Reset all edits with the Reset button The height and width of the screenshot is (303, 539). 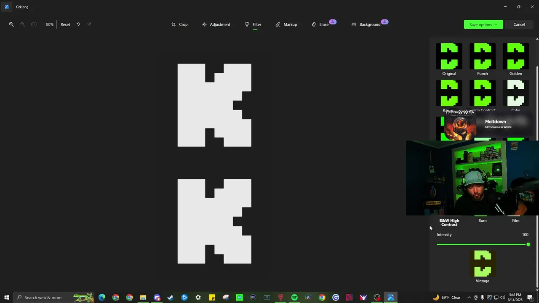coord(65,24)
